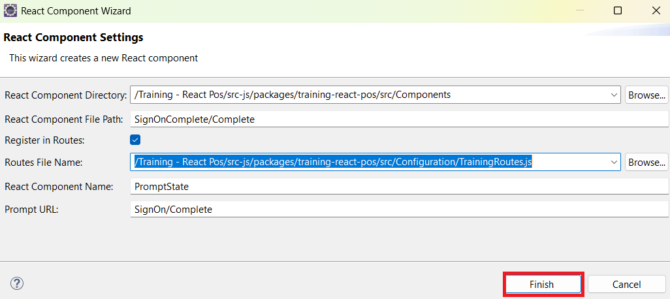670x299 pixels.
Task: Click the 'Prompt URL:' label
Action: click(31, 210)
